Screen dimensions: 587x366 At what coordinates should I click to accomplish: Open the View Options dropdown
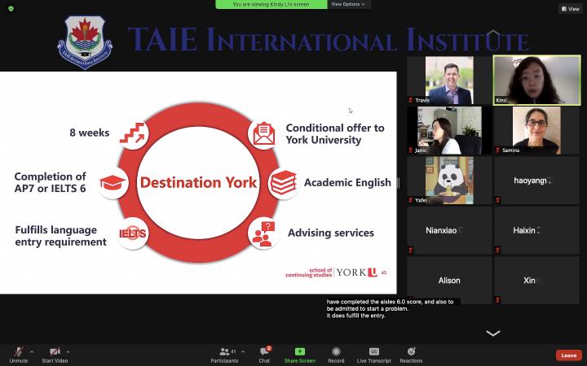tap(348, 4)
